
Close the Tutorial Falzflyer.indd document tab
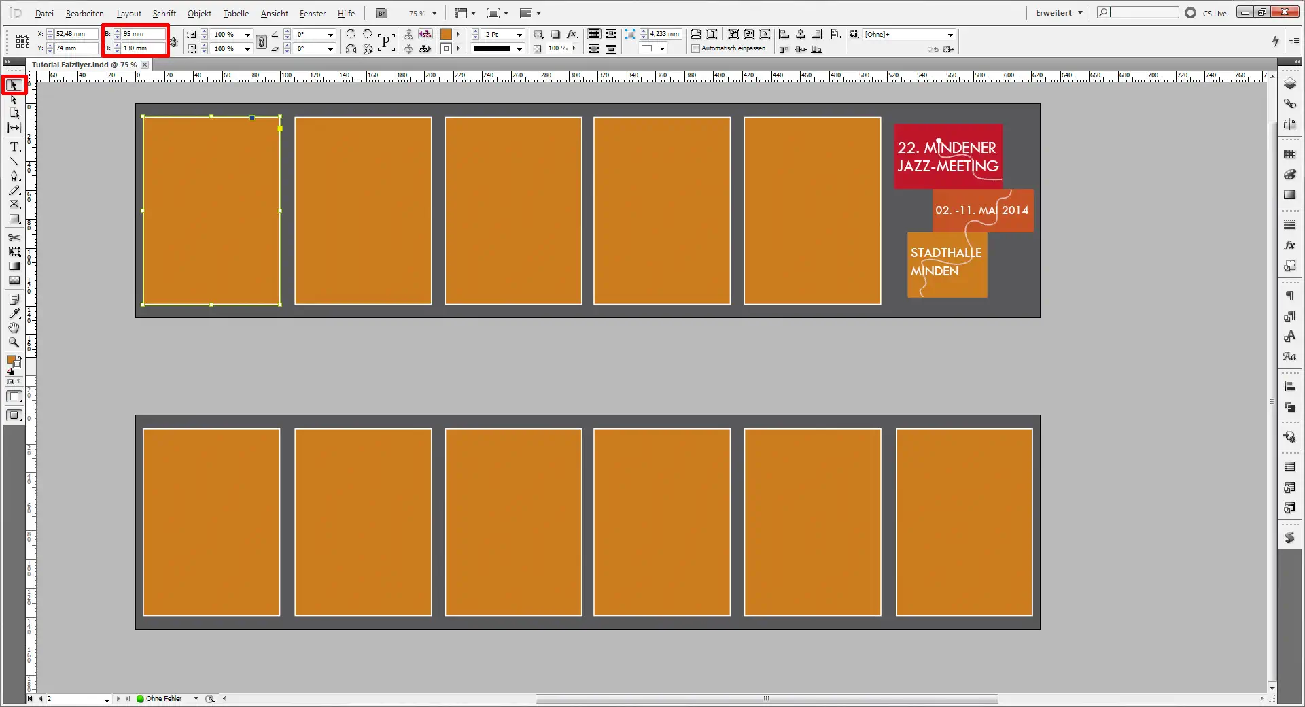(x=145, y=65)
